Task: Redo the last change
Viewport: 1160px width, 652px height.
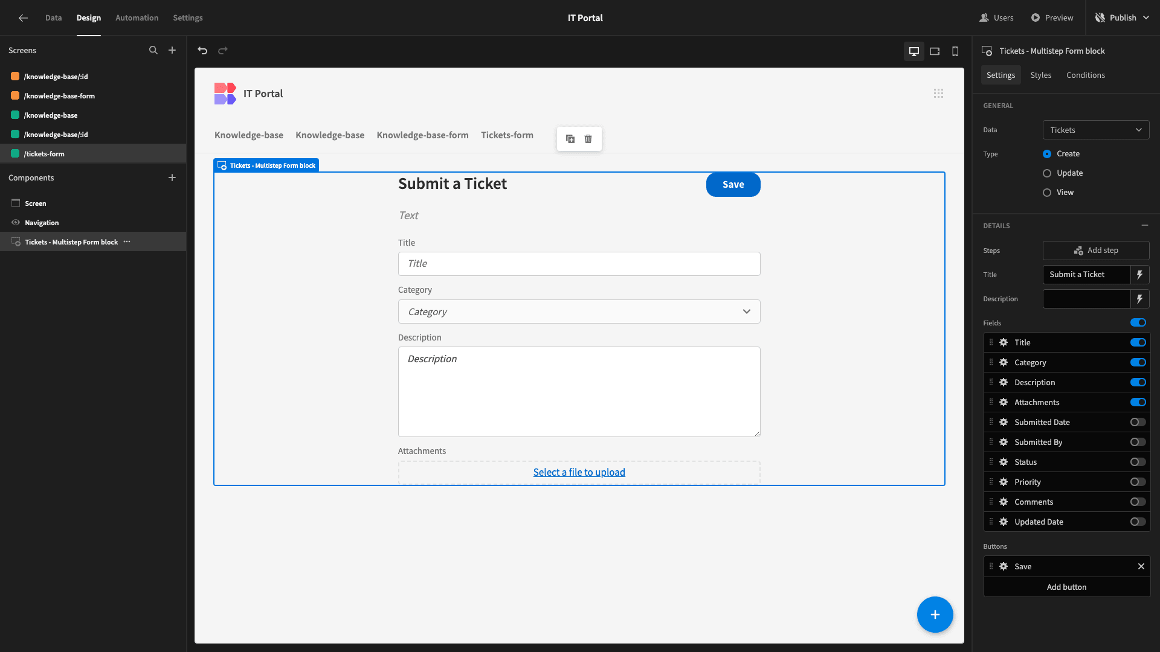Action: 223,51
